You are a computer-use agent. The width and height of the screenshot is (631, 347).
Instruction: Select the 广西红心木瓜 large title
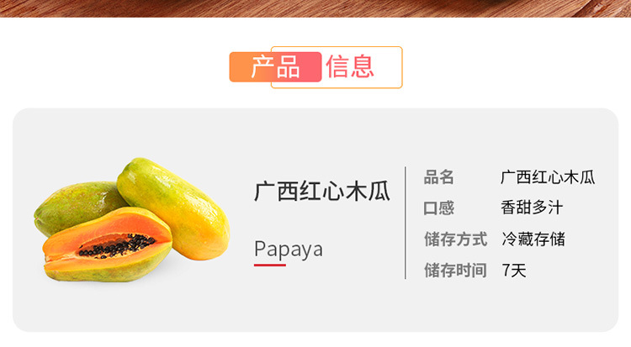(x=322, y=192)
